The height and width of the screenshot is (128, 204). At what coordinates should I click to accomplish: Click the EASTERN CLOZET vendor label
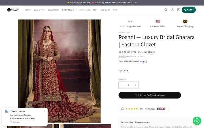[125, 32]
